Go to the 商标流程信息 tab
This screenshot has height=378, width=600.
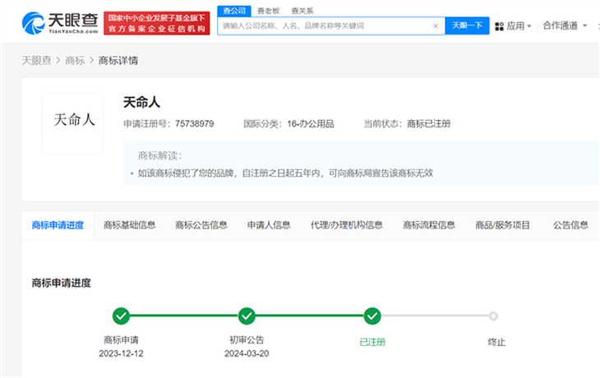[428, 225]
